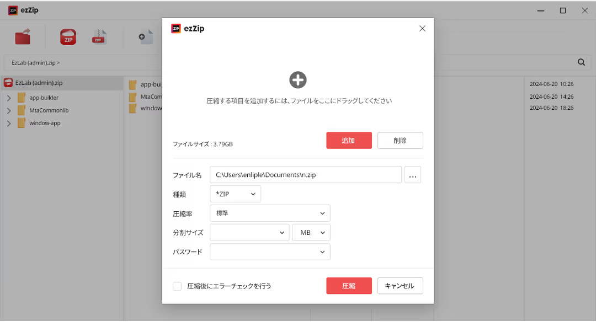Click the 削除 delete button
This screenshot has width=596, height=332.
[400, 141]
